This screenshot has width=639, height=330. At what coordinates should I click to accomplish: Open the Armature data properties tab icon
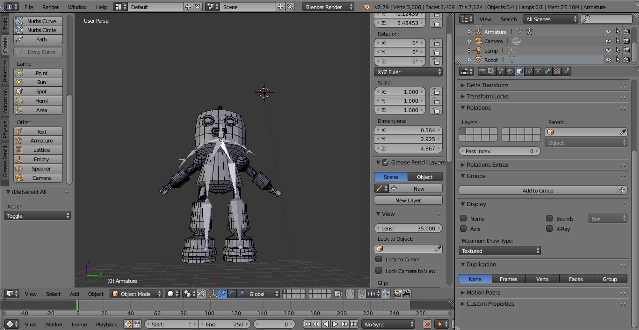tap(538, 71)
